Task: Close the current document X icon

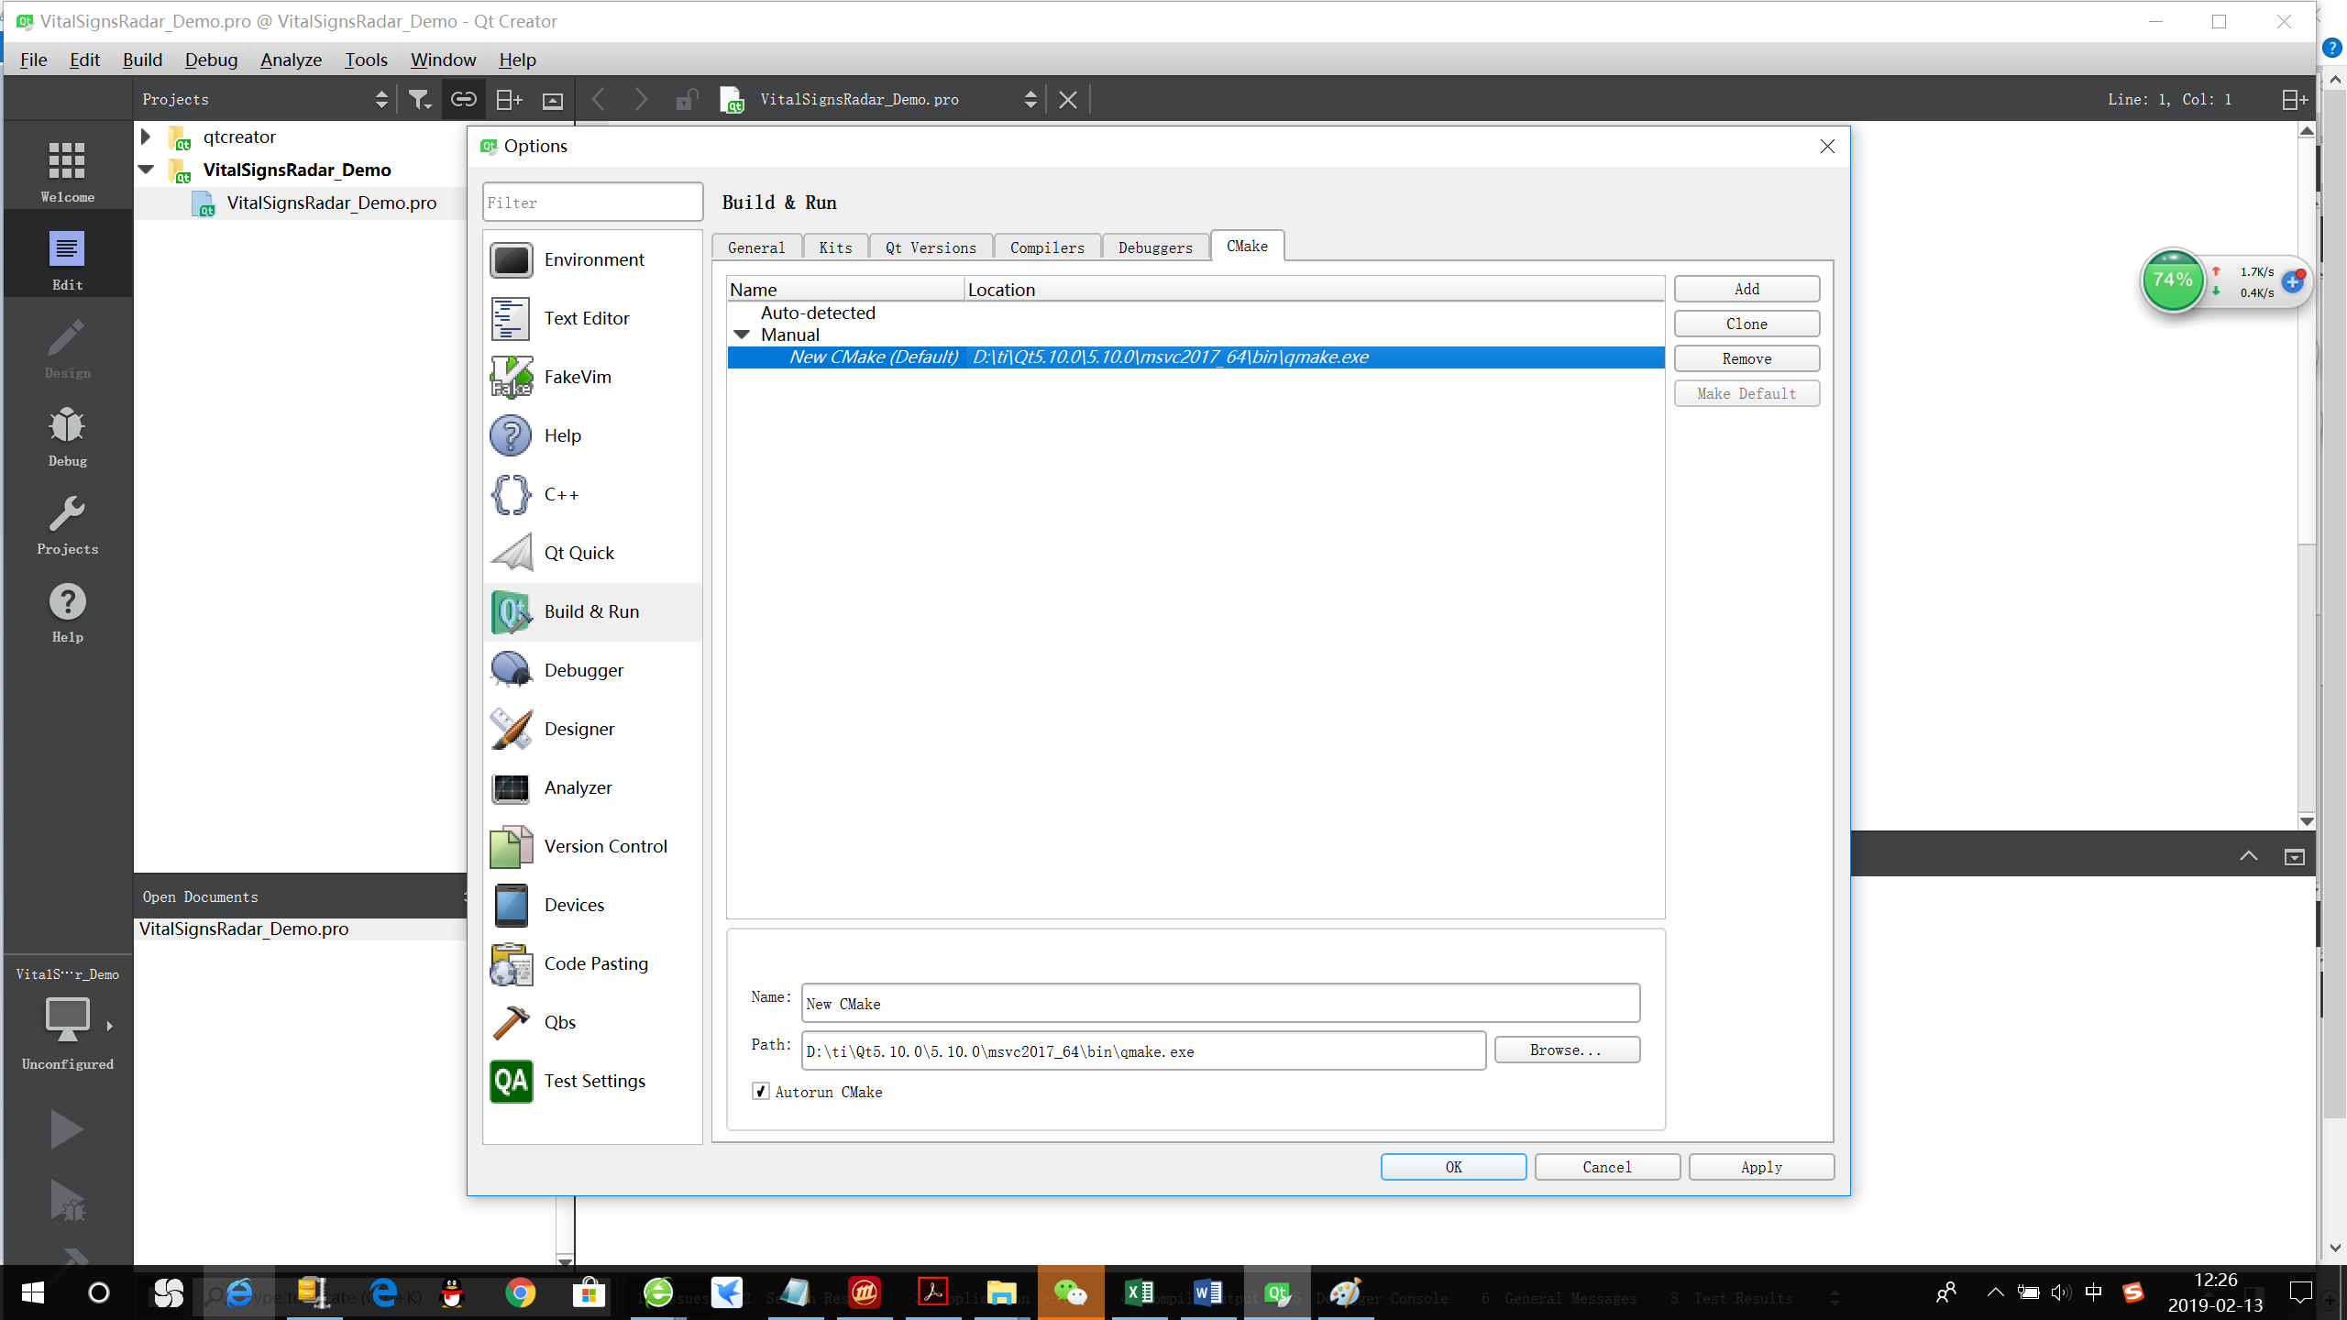Action: point(1067,99)
